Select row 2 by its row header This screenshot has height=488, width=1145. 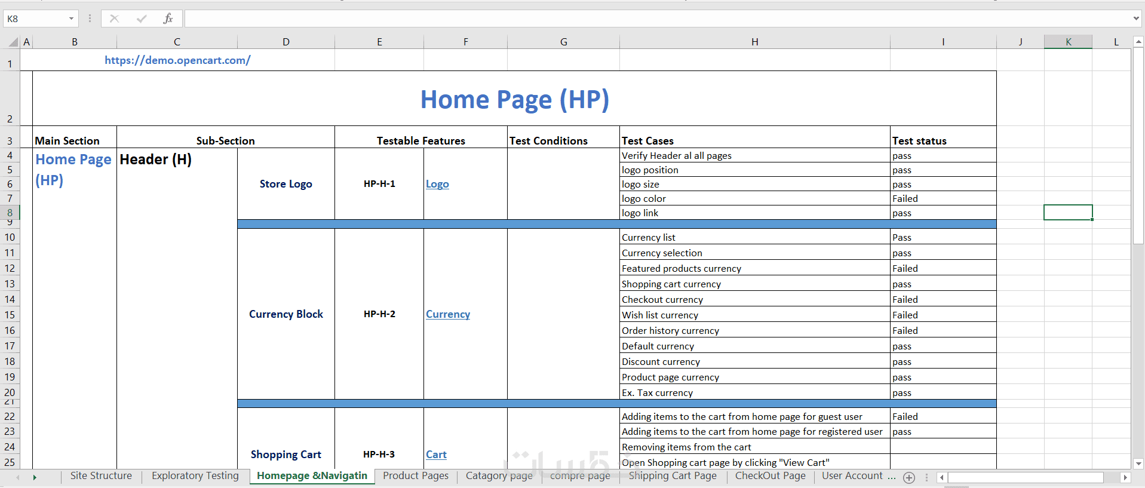pos(10,99)
